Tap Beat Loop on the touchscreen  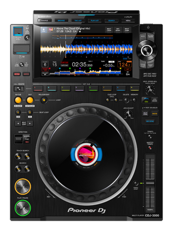pos(109,30)
